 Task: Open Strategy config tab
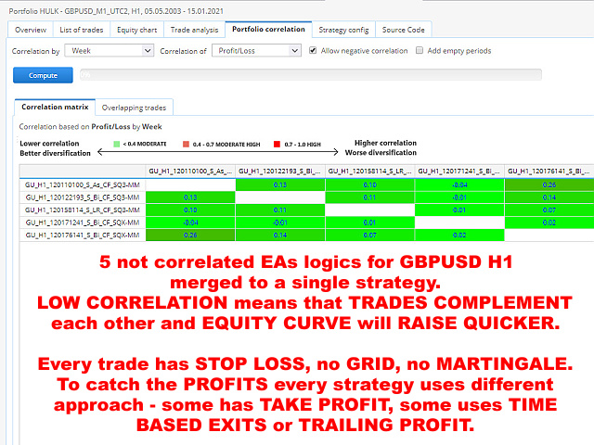tap(343, 30)
